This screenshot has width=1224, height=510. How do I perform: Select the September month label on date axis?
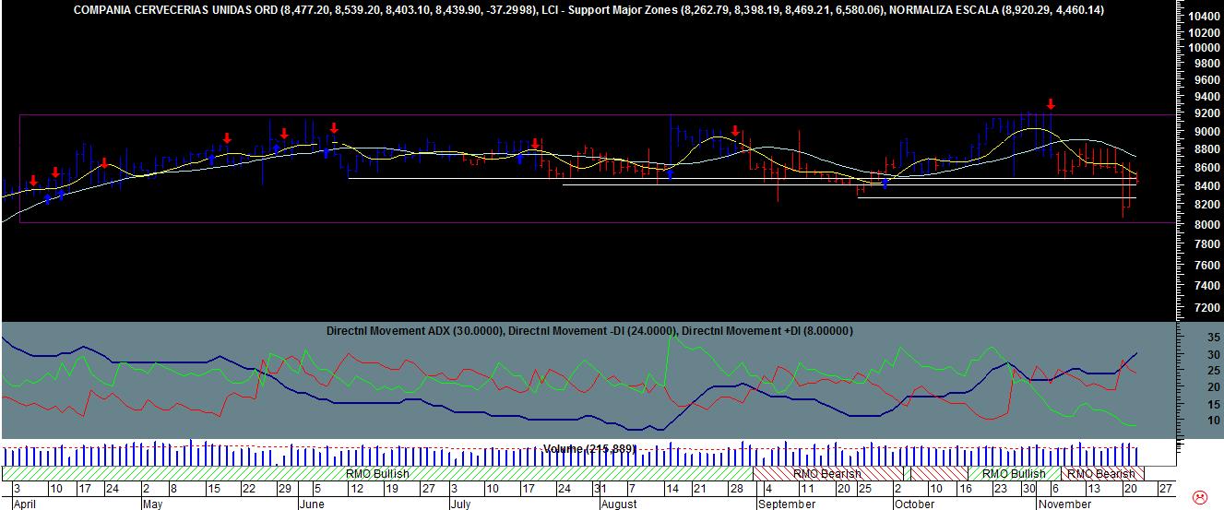(x=787, y=504)
